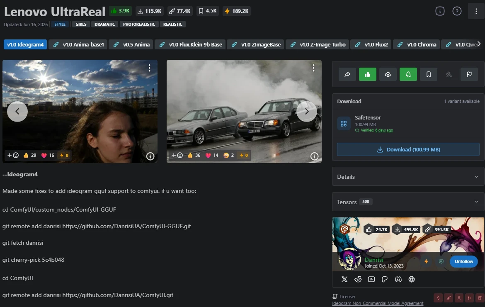Toggle the bookmark button in action row
Viewport: 485px width, 307px height.
[428, 74]
